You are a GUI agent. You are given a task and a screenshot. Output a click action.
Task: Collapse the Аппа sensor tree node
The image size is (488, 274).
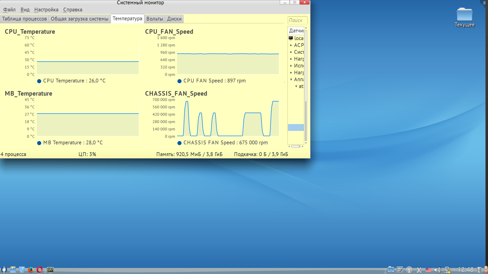(x=291, y=79)
